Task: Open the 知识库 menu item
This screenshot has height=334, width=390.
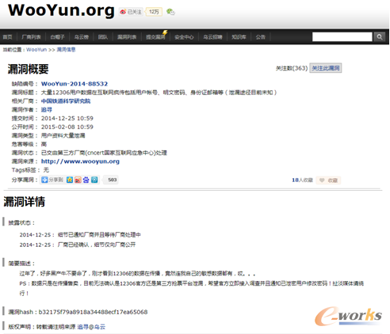Action: tap(239, 37)
